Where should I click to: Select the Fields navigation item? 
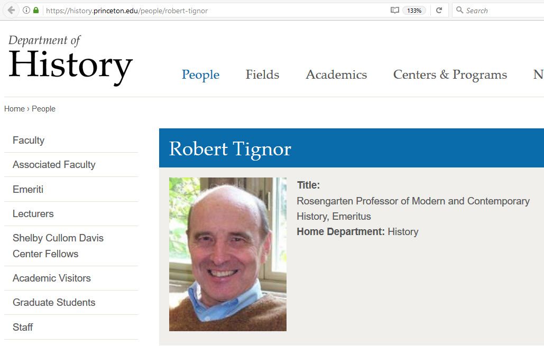tap(262, 75)
